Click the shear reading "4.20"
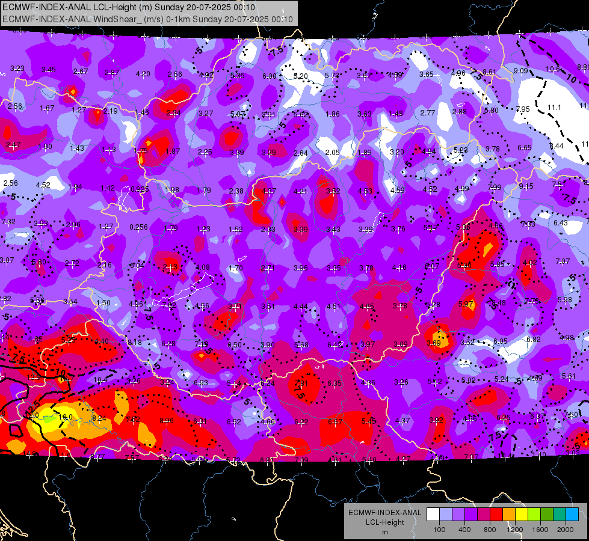The width and height of the screenshot is (589, 541). pos(143,73)
